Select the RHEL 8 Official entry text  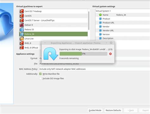pyautogui.click(x=31, y=48)
